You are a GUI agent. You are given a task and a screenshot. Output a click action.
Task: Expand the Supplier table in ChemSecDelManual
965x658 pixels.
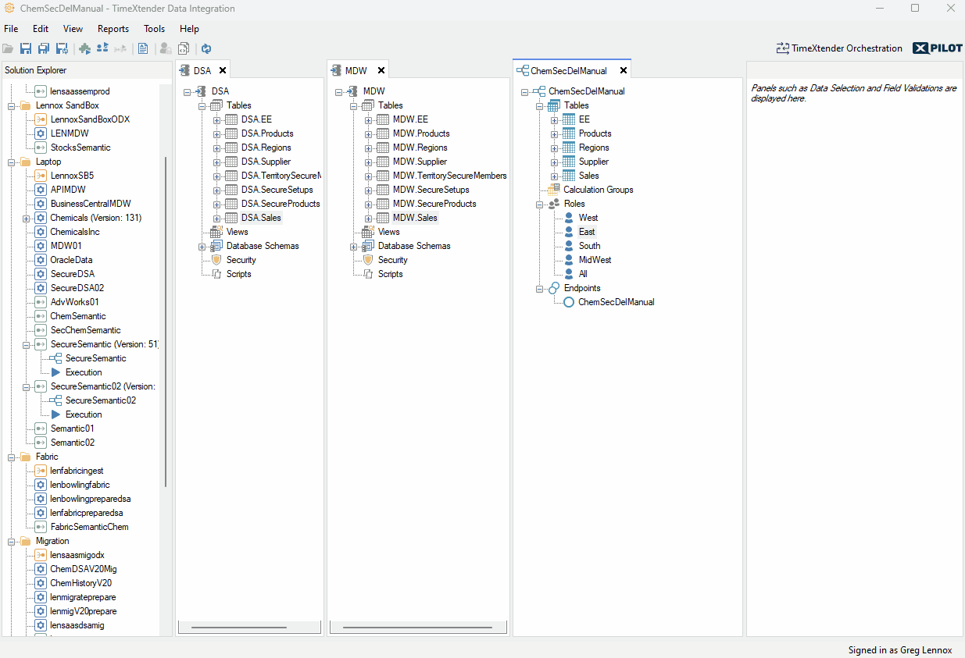[555, 162]
